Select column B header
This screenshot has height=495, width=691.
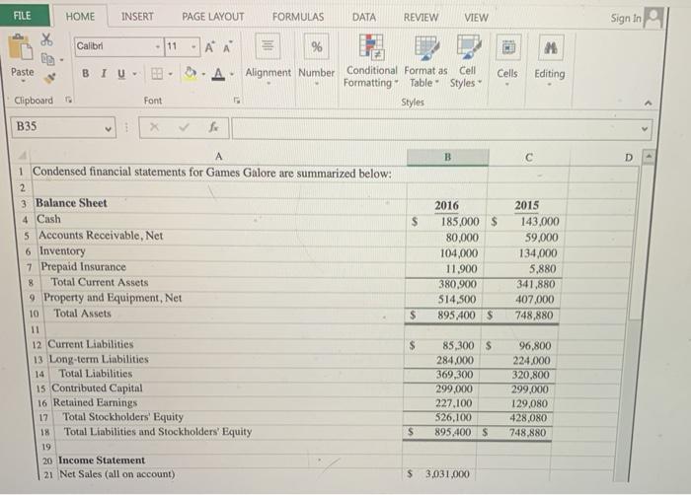[x=448, y=157]
